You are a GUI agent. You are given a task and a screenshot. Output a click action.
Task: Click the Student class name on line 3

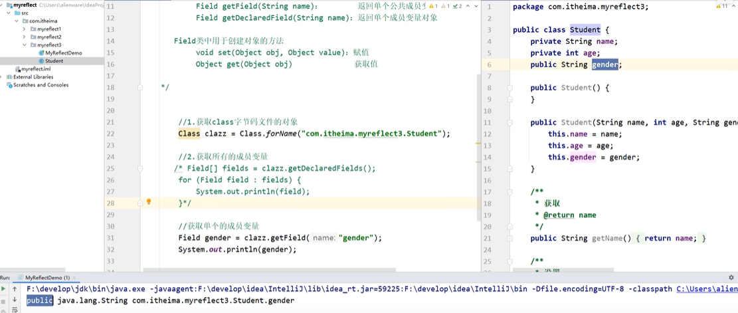585,30
